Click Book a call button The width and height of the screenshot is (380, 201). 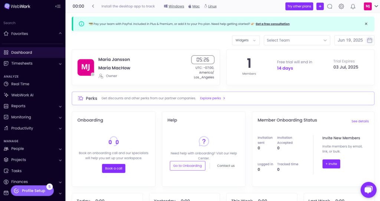click(114, 168)
